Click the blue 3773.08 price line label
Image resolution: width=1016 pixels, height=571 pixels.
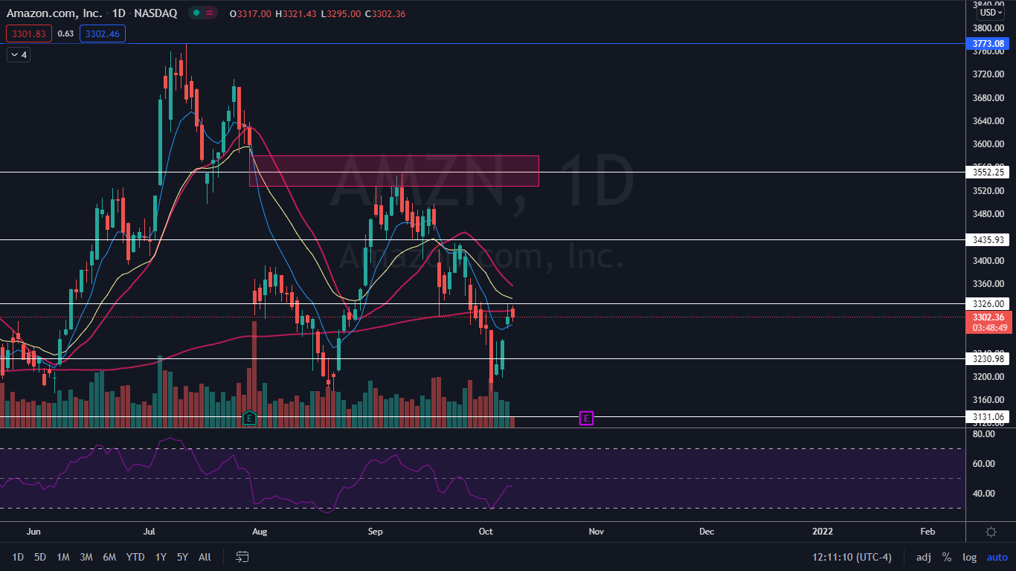[x=989, y=44]
